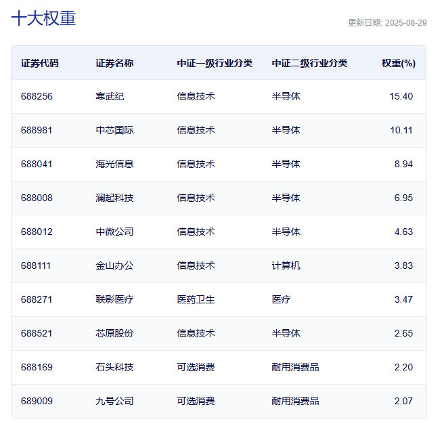Screen dimensions: 444x430
Task: Click the weight value 2.07
Action: 403,401
